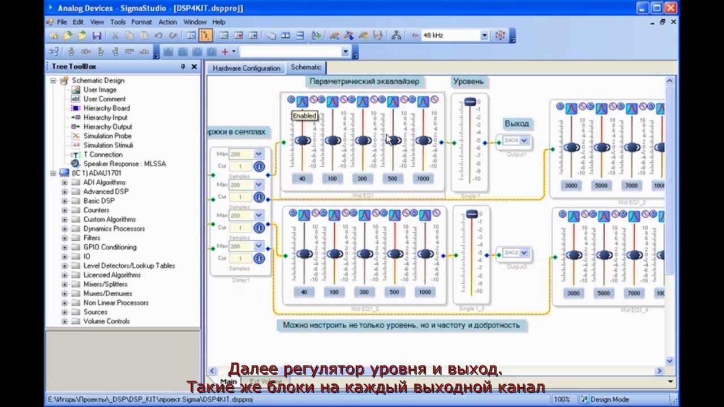
Task: Click the first alignment icon in second toolbar
Action: [71, 51]
